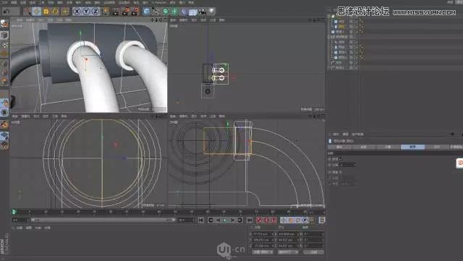Image resolution: width=463 pixels, height=261 pixels.
Task: Toggle the Snap S icon in left toolbar
Action: tap(4, 112)
